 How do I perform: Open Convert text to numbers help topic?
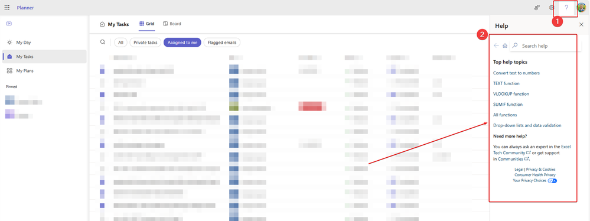516,73
